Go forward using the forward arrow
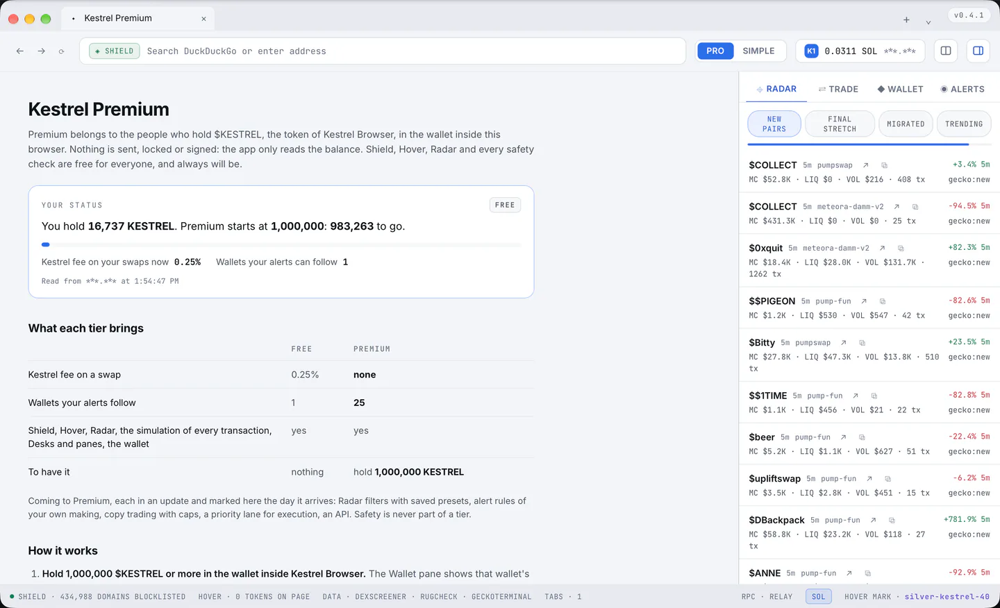The height and width of the screenshot is (608, 1000). click(42, 51)
